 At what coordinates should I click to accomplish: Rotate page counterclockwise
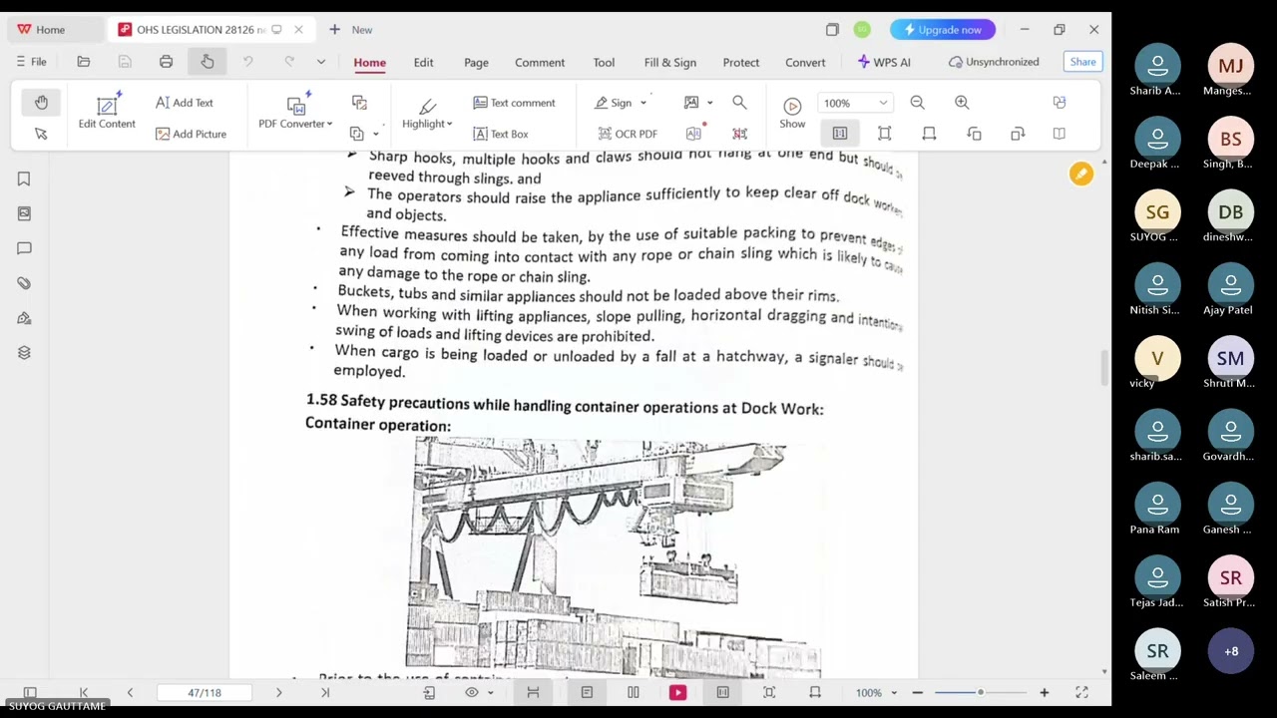pyautogui.click(x=975, y=134)
